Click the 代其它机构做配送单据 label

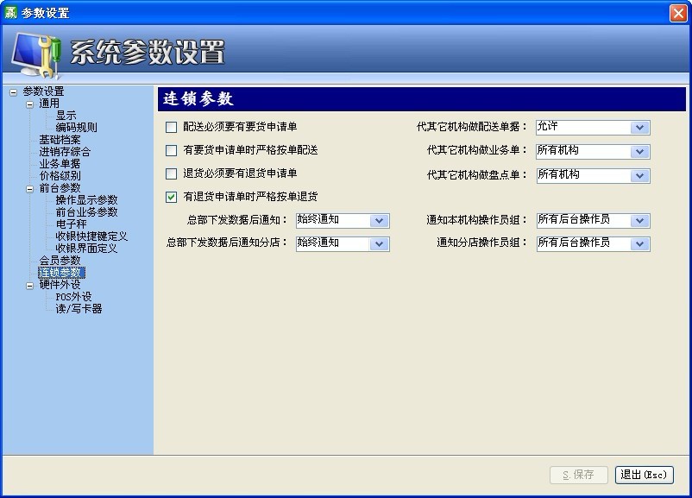click(x=472, y=127)
